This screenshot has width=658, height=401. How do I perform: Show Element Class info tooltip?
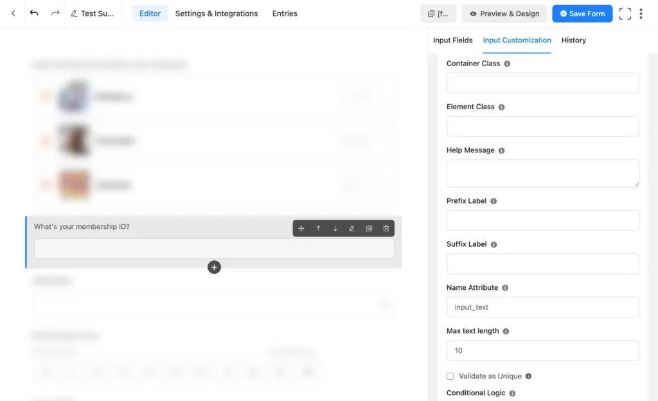[501, 107]
